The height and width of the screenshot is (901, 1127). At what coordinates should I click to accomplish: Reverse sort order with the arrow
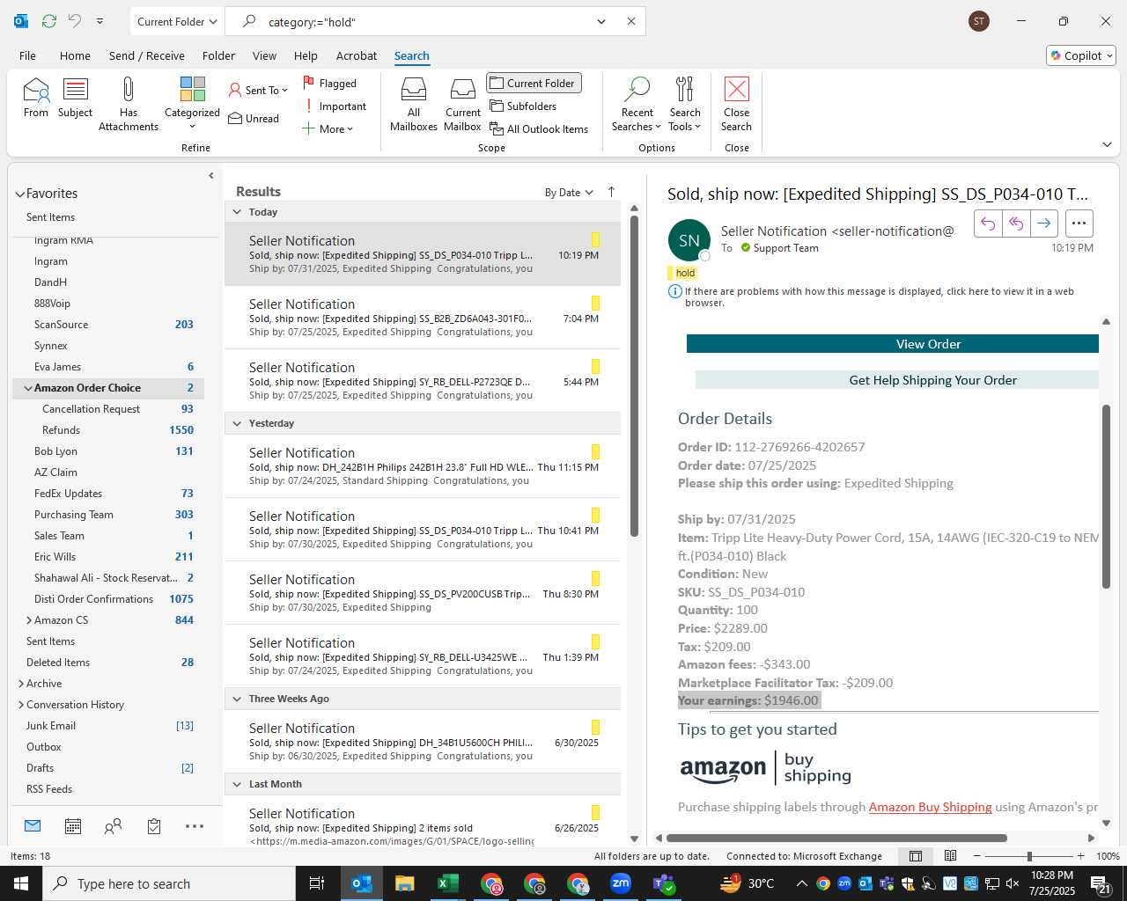pyautogui.click(x=612, y=192)
